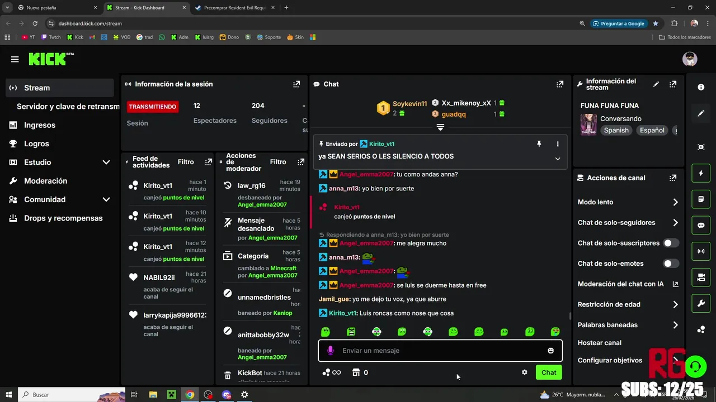The image size is (716, 402).
Task: Click the Buscar taskbar search box
Action: (x=72, y=395)
